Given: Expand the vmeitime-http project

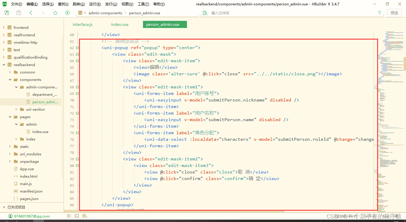Looking at the screenshot, I should click(4, 42).
